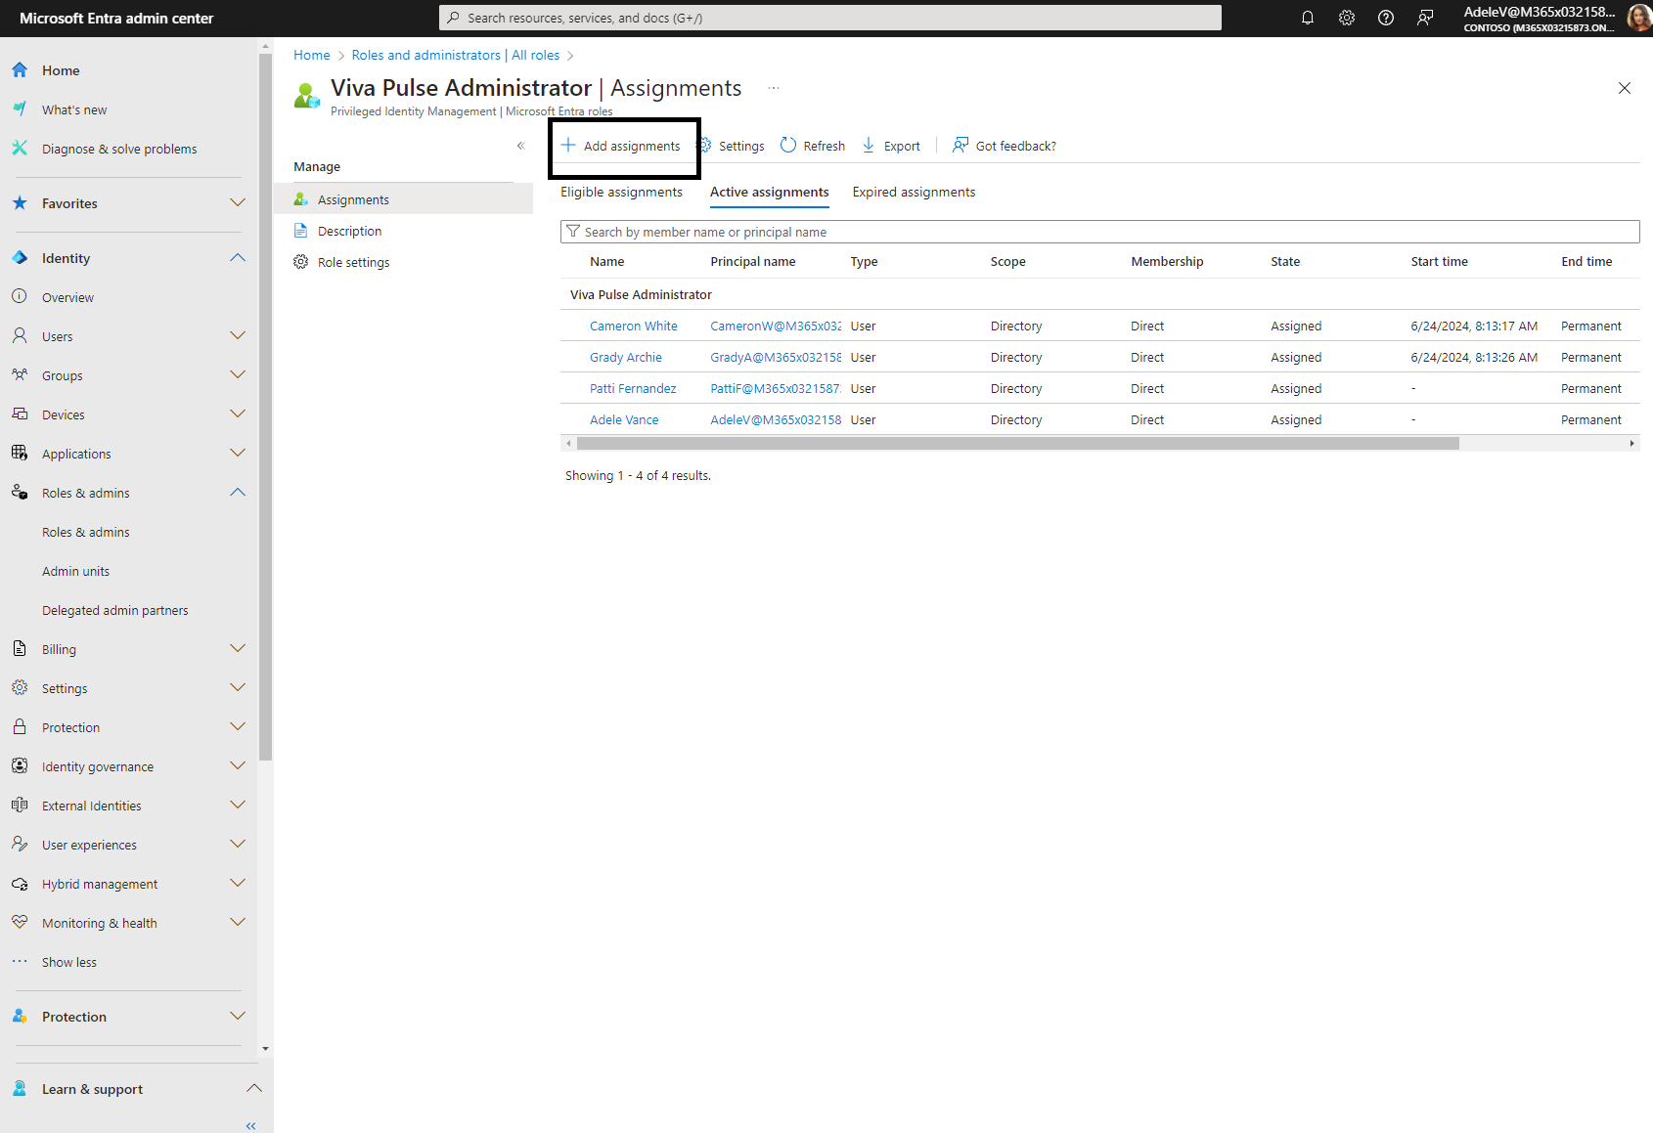Image resolution: width=1653 pixels, height=1133 pixels.
Task: Expand the Favorites section
Action: click(237, 203)
